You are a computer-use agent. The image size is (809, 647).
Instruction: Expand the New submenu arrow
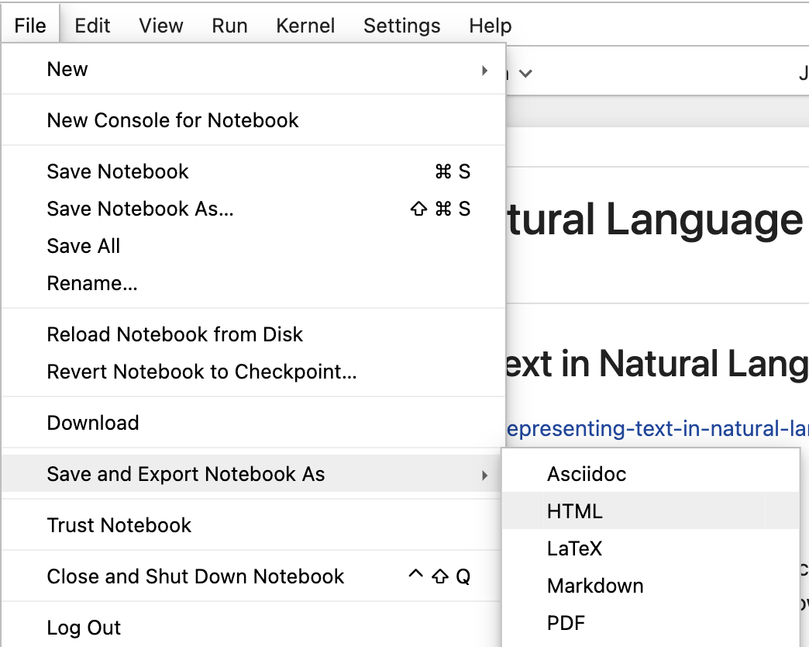click(x=484, y=70)
